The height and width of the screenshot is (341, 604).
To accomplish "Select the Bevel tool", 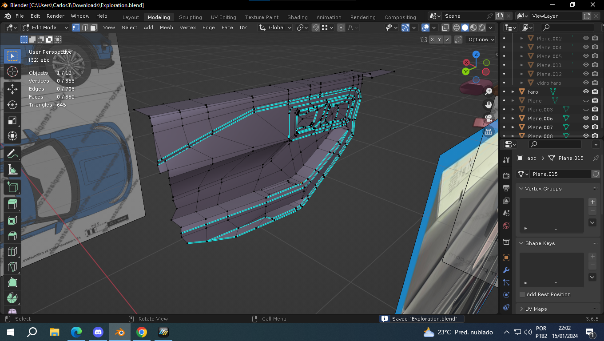I will (12, 236).
